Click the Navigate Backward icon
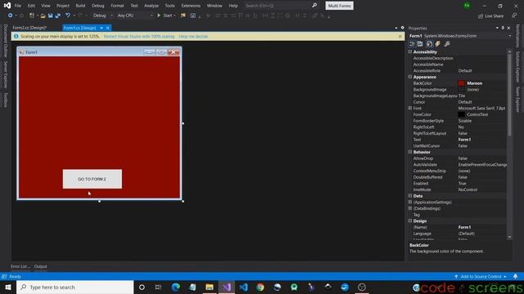The width and height of the screenshot is (524, 294). pyautogui.click(x=11, y=16)
